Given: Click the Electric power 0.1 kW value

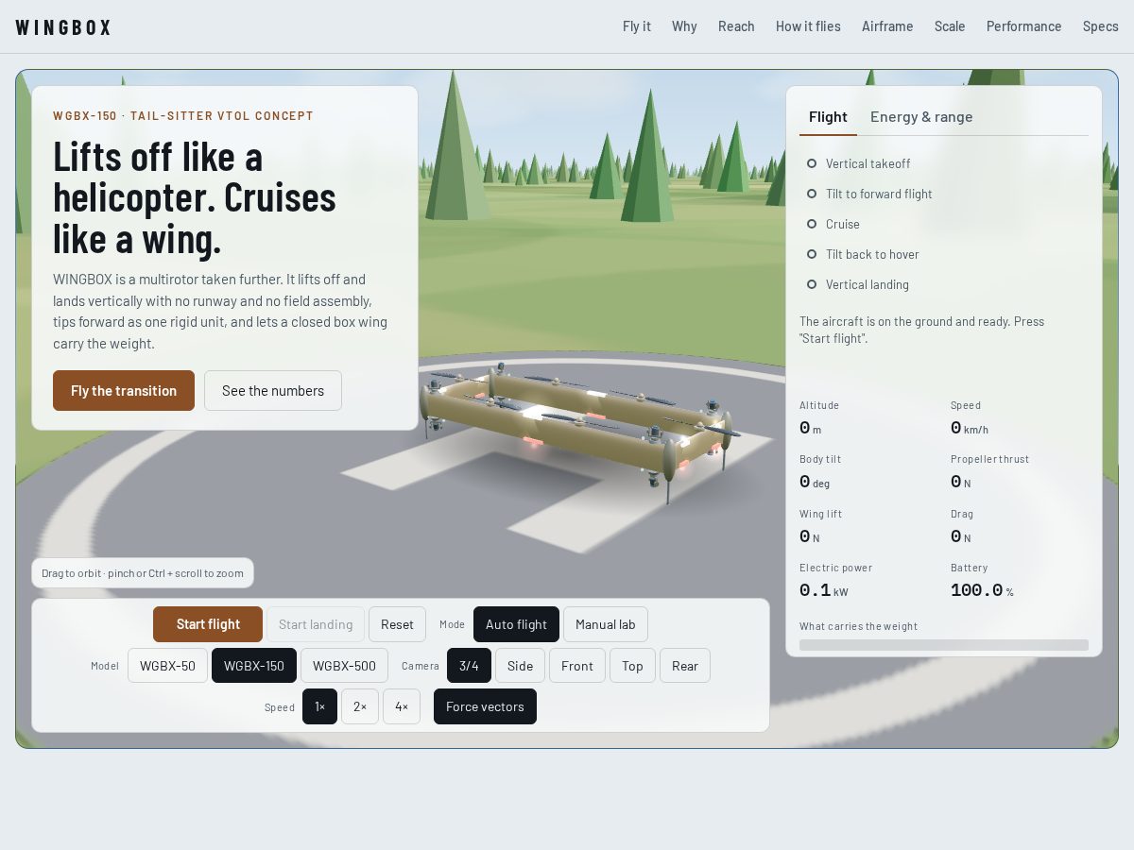Looking at the screenshot, I should [x=824, y=591].
